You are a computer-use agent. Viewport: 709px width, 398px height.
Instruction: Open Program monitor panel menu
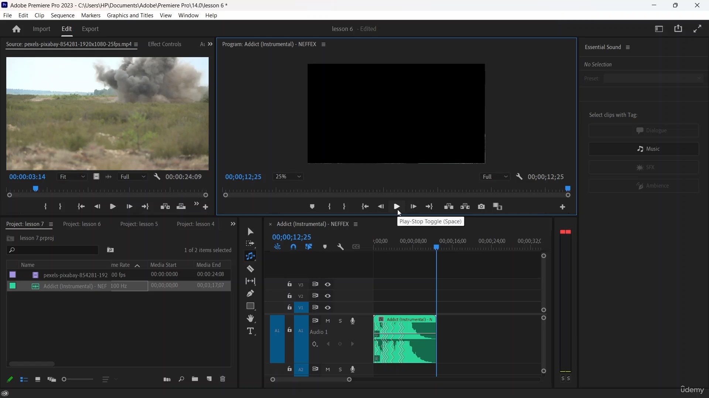[323, 44]
